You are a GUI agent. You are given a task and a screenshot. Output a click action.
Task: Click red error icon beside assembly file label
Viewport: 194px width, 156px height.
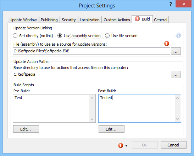pos(167,44)
